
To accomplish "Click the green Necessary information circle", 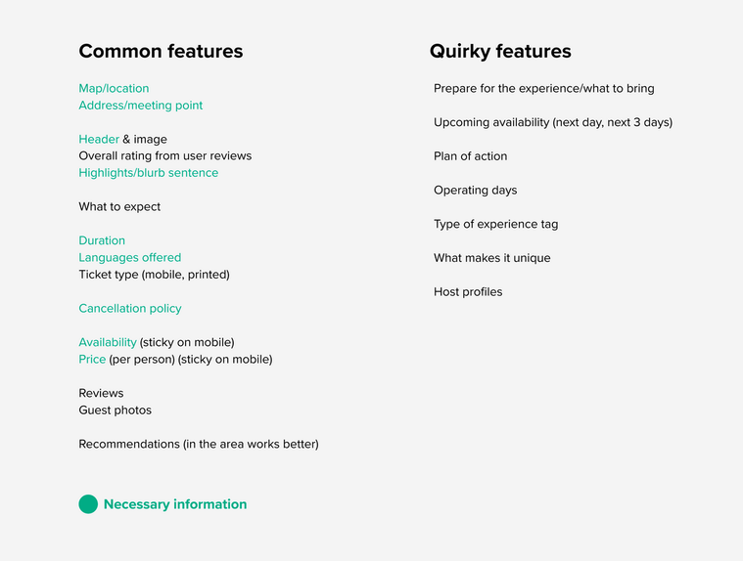I will coord(88,504).
